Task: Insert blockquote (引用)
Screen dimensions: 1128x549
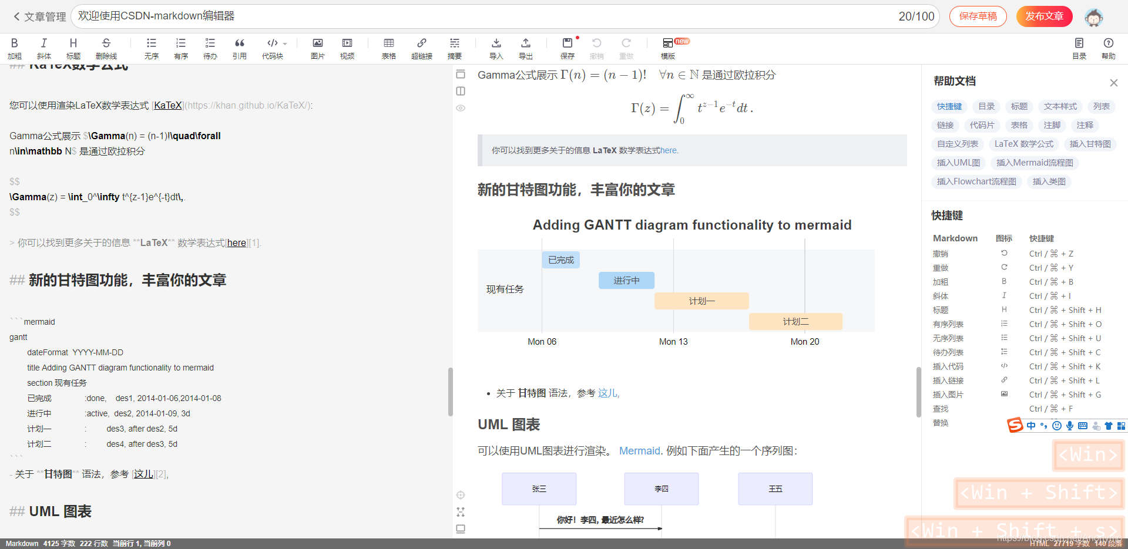Action: (240, 48)
